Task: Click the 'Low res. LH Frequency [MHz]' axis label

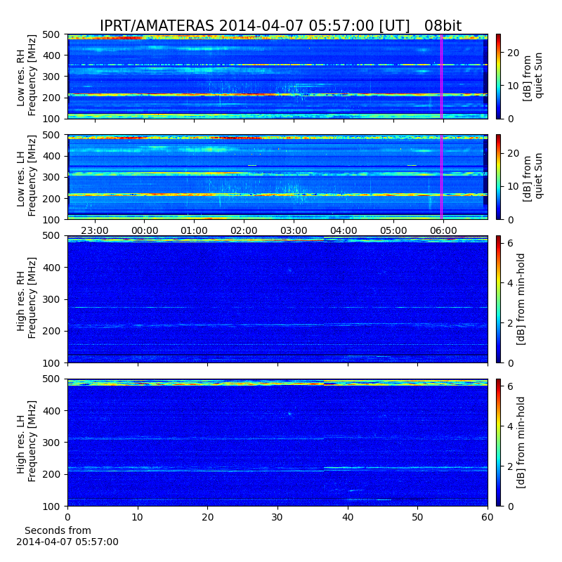Action: [x=27, y=177]
